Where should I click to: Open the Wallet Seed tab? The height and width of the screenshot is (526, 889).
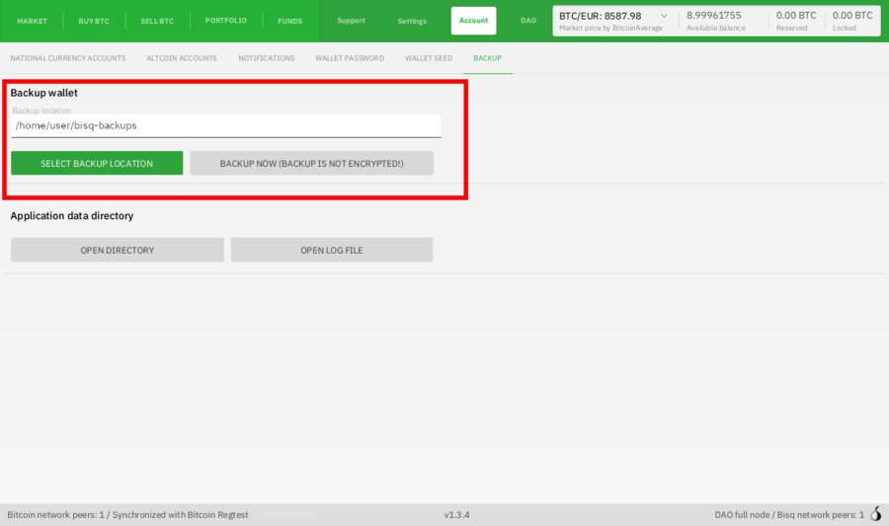point(429,58)
